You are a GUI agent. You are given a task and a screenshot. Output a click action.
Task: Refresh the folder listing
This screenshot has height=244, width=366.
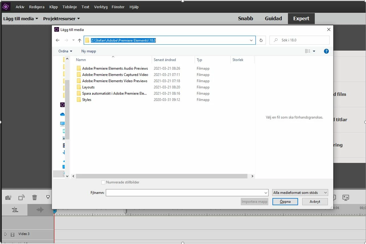tap(261, 40)
